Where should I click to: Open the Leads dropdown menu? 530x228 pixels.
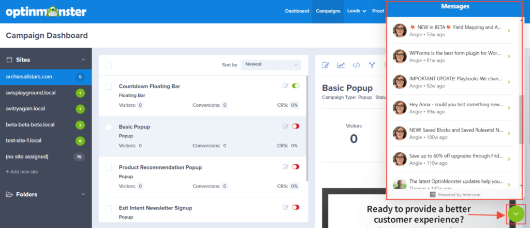[x=357, y=11]
